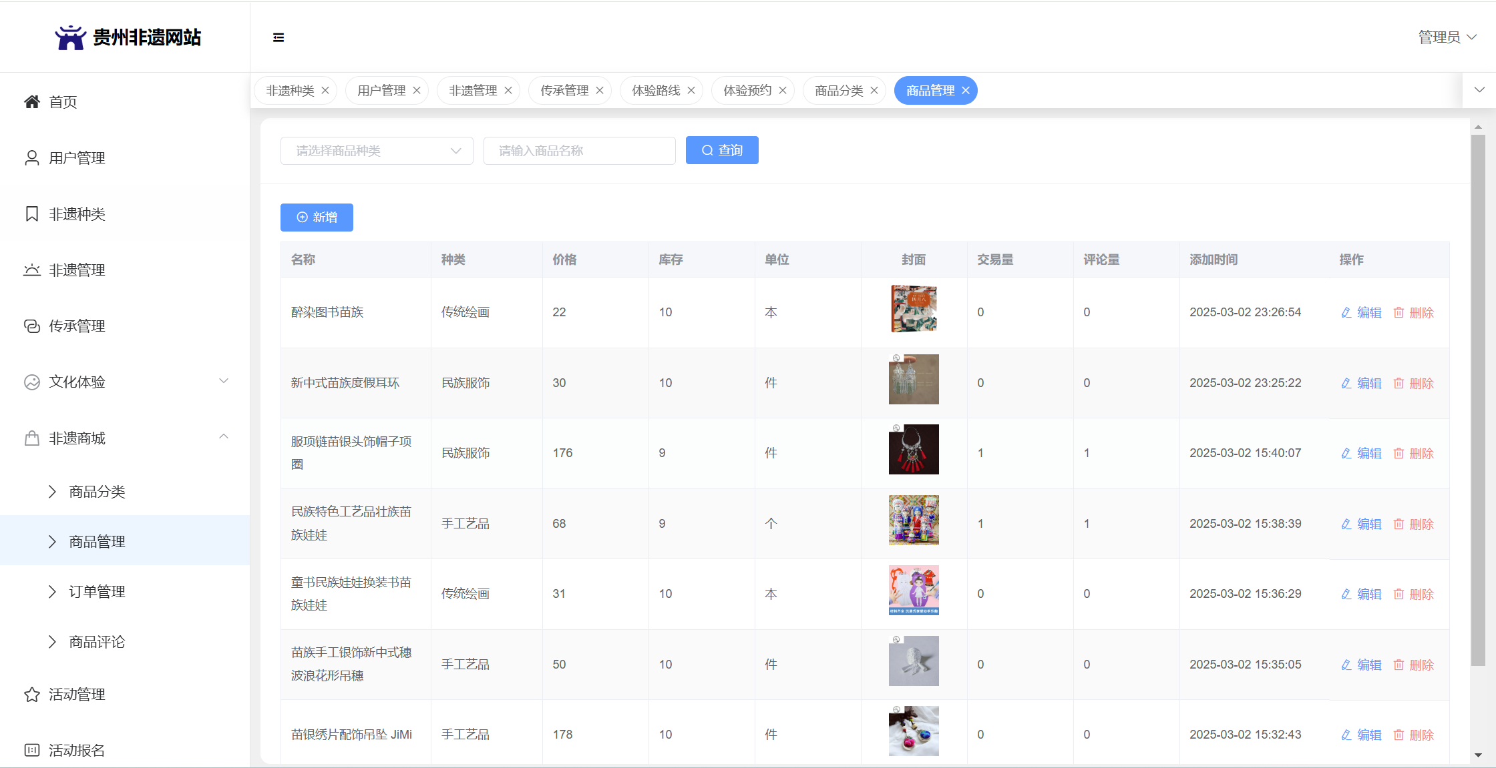This screenshot has height=768, width=1496.
Task: Click the hamburger menu collapse icon
Action: [278, 37]
